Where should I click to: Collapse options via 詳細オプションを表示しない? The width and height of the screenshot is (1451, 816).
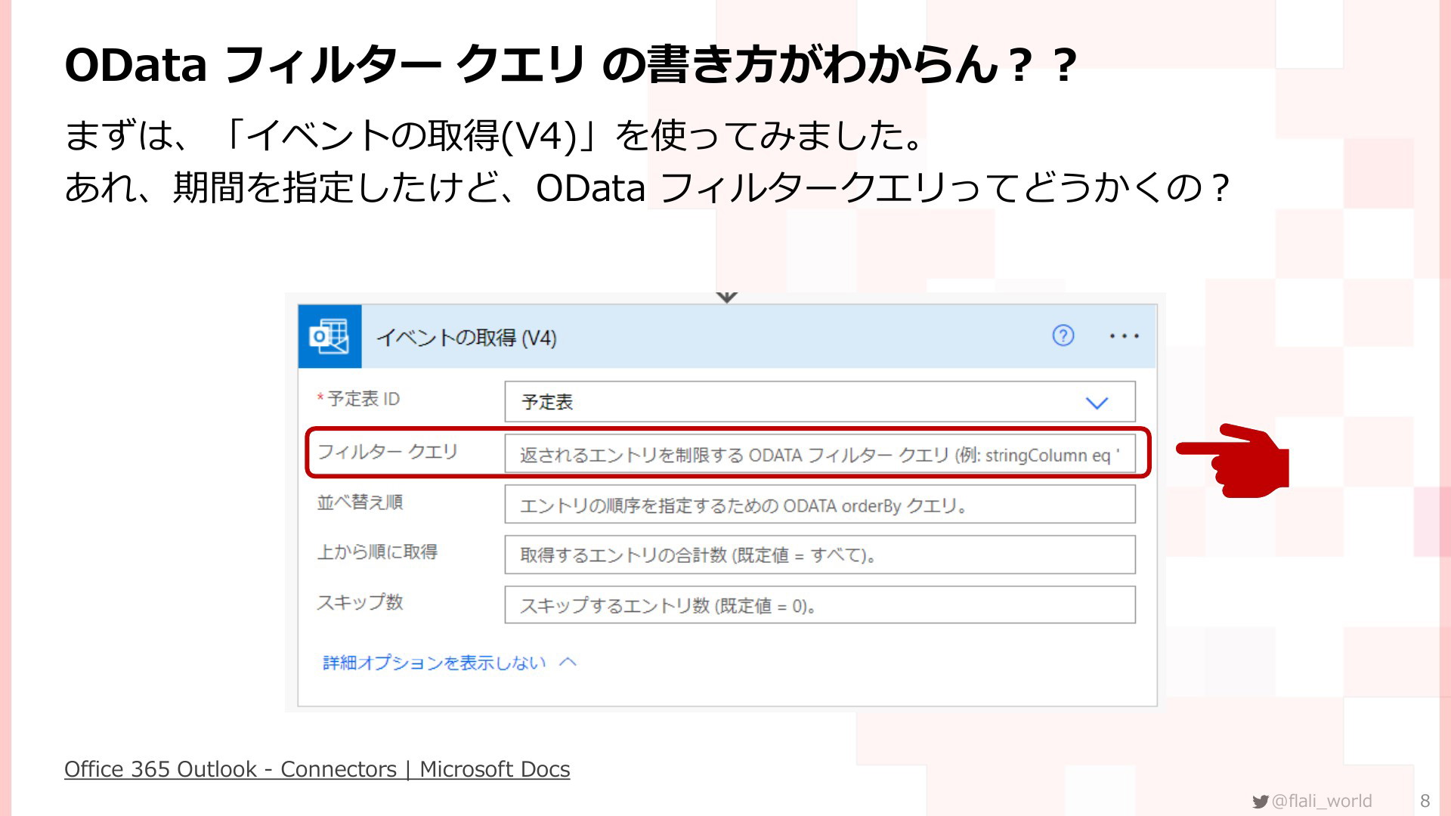450,663
